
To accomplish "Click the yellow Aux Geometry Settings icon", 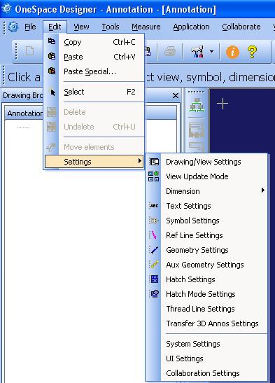I will [x=154, y=264].
